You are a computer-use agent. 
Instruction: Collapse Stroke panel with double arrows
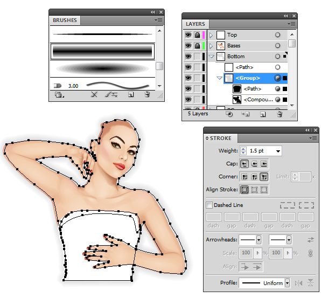308,130
